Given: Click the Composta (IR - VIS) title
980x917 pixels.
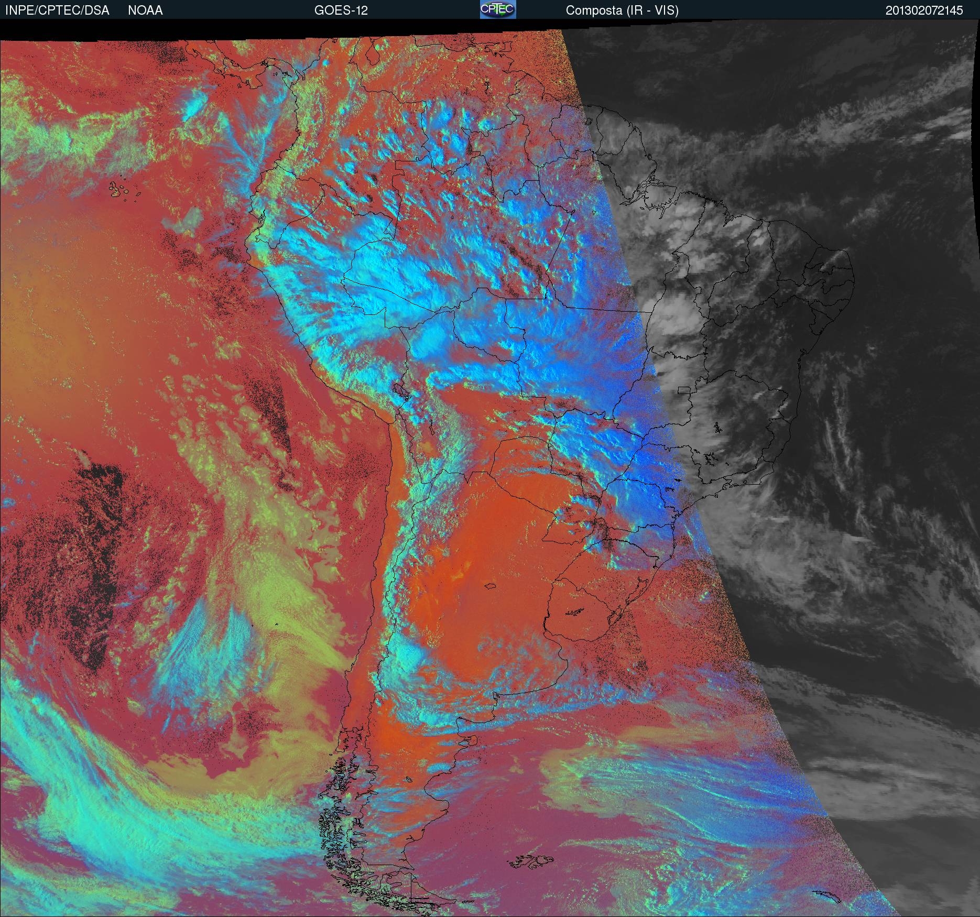Looking at the screenshot, I should [622, 10].
